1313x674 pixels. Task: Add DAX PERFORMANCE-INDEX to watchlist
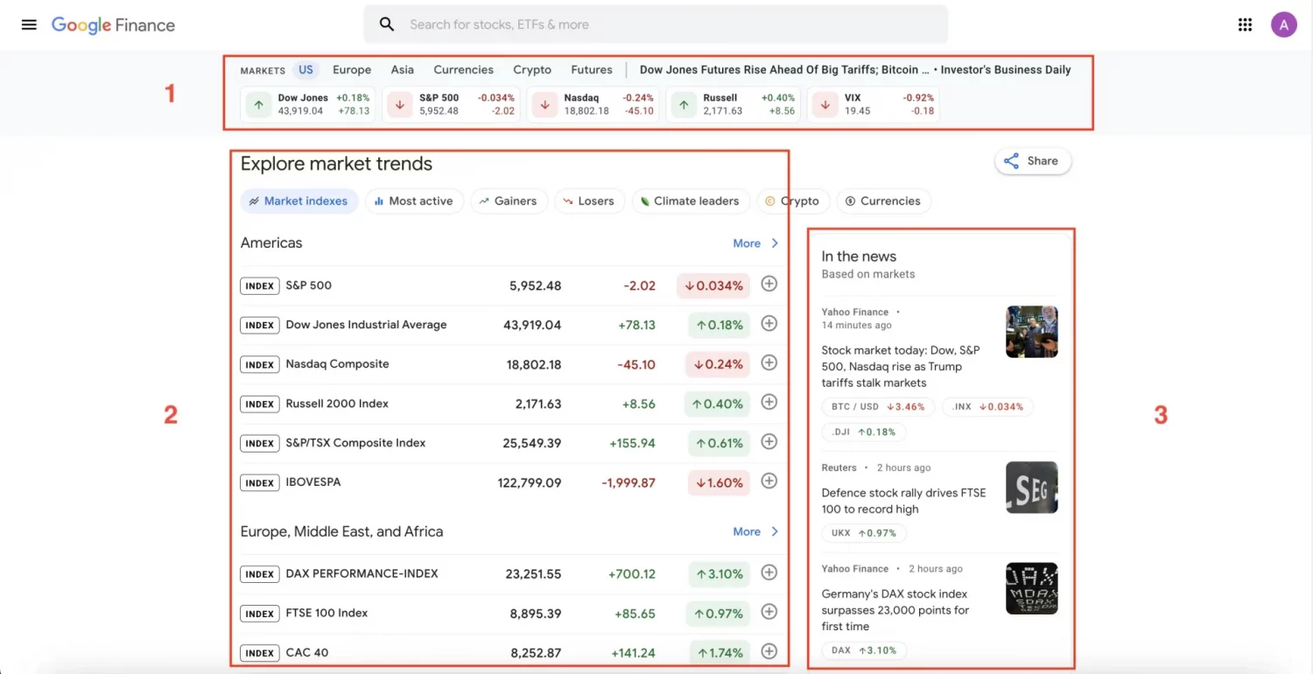click(x=769, y=572)
